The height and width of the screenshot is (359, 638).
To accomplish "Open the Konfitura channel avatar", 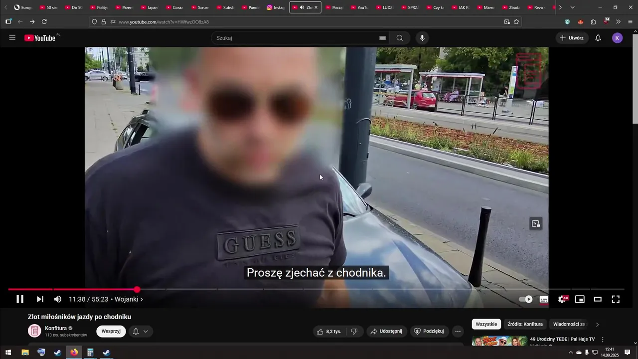I will click(34, 331).
